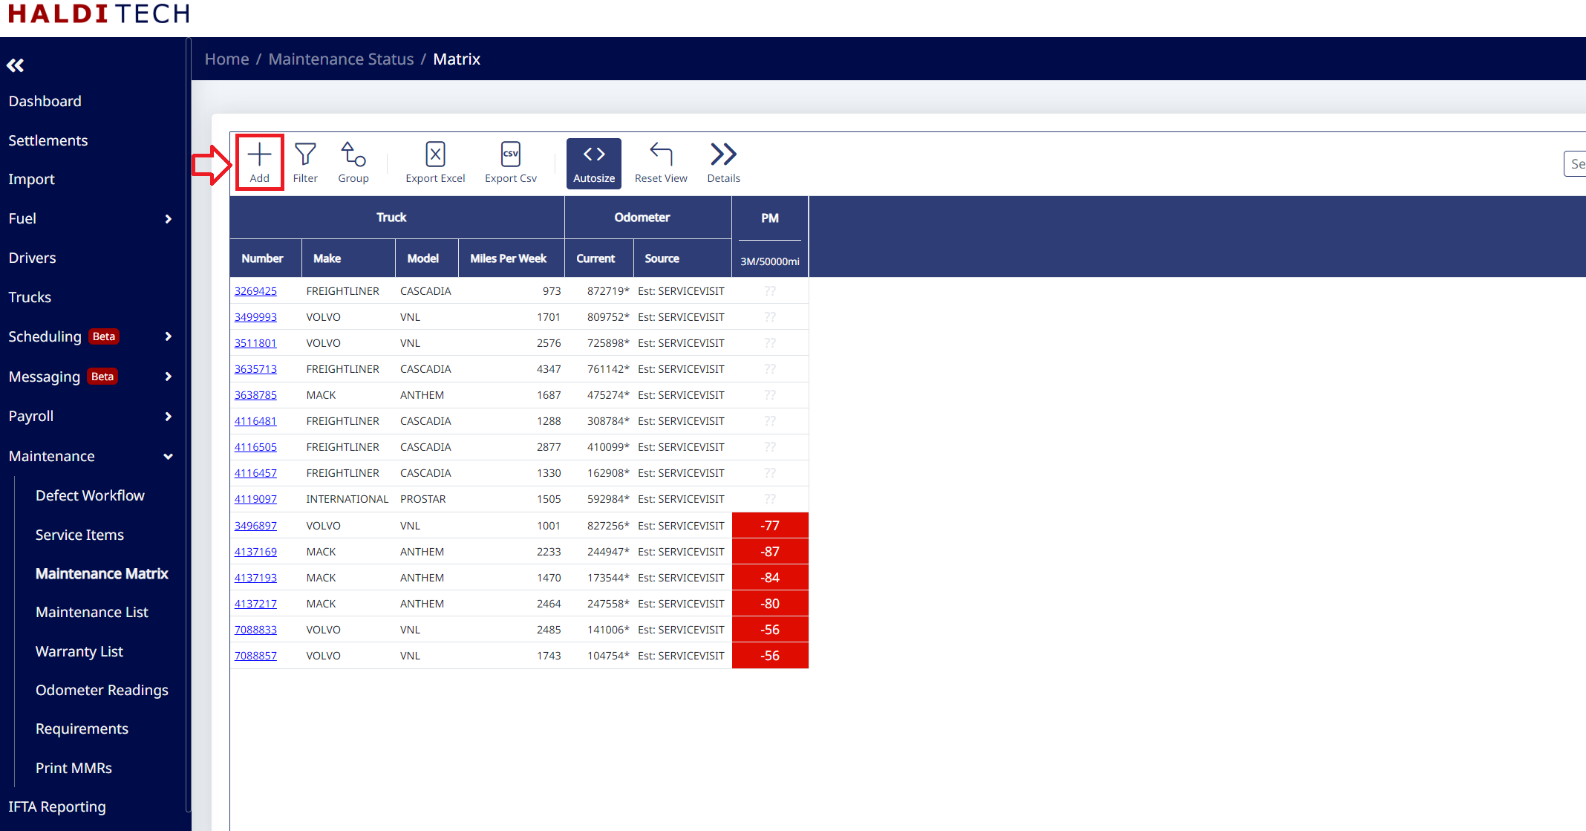Open Print MMRs submenu item
The width and height of the screenshot is (1586, 831).
coord(74,768)
